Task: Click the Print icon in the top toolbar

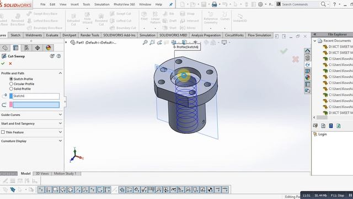Action: pyautogui.click(x=214, y=4)
